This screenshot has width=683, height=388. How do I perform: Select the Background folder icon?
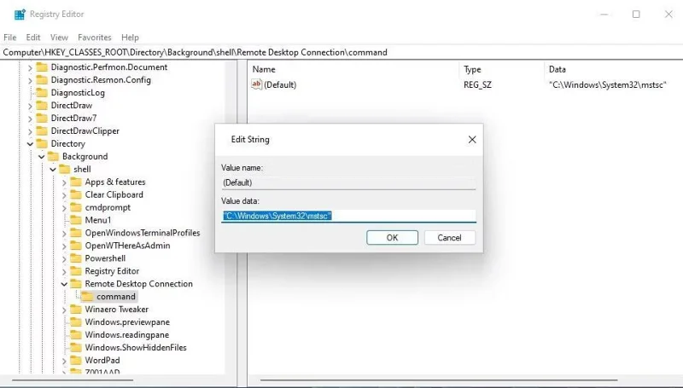[x=53, y=156]
